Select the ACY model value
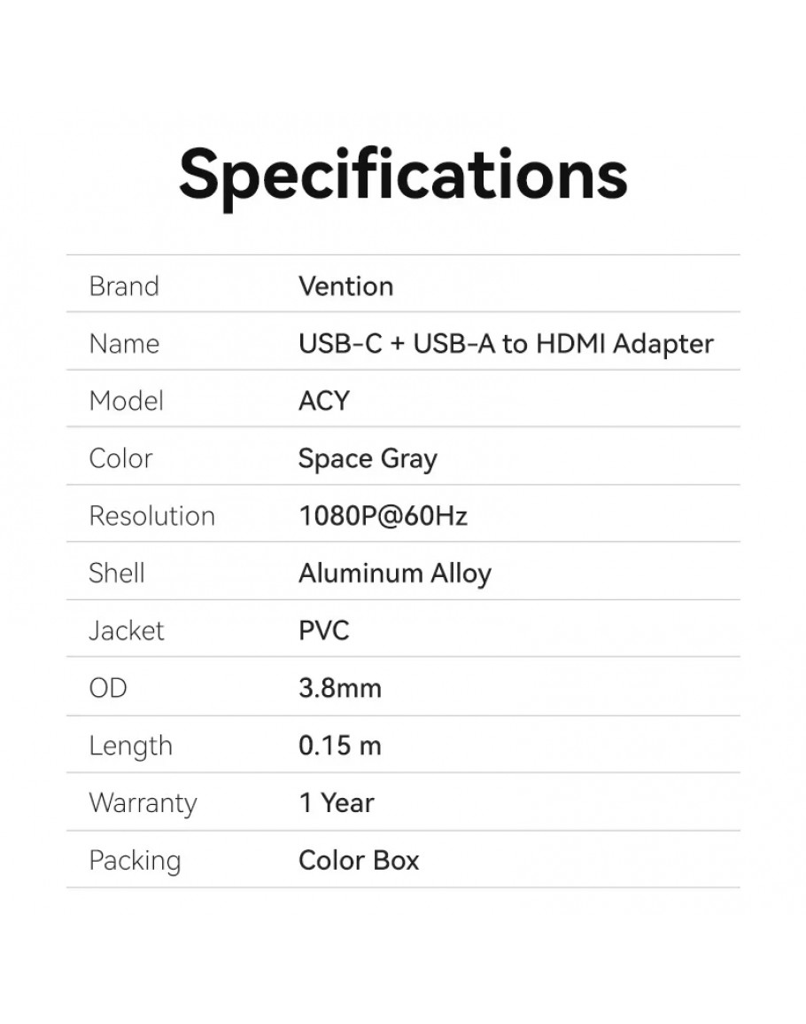The width and height of the screenshot is (806, 1024). click(x=324, y=401)
